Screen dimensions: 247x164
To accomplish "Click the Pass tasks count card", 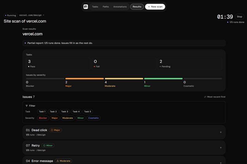I will click(x=58, y=64).
